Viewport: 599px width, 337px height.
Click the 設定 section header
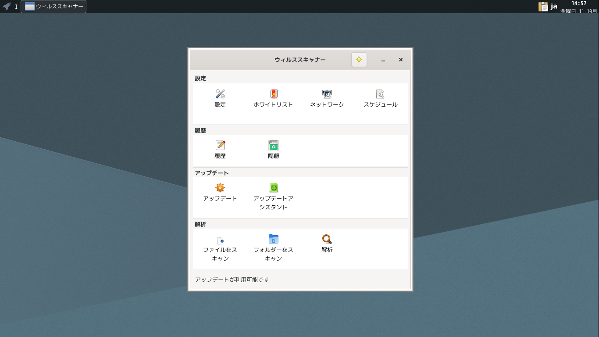[200, 78]
